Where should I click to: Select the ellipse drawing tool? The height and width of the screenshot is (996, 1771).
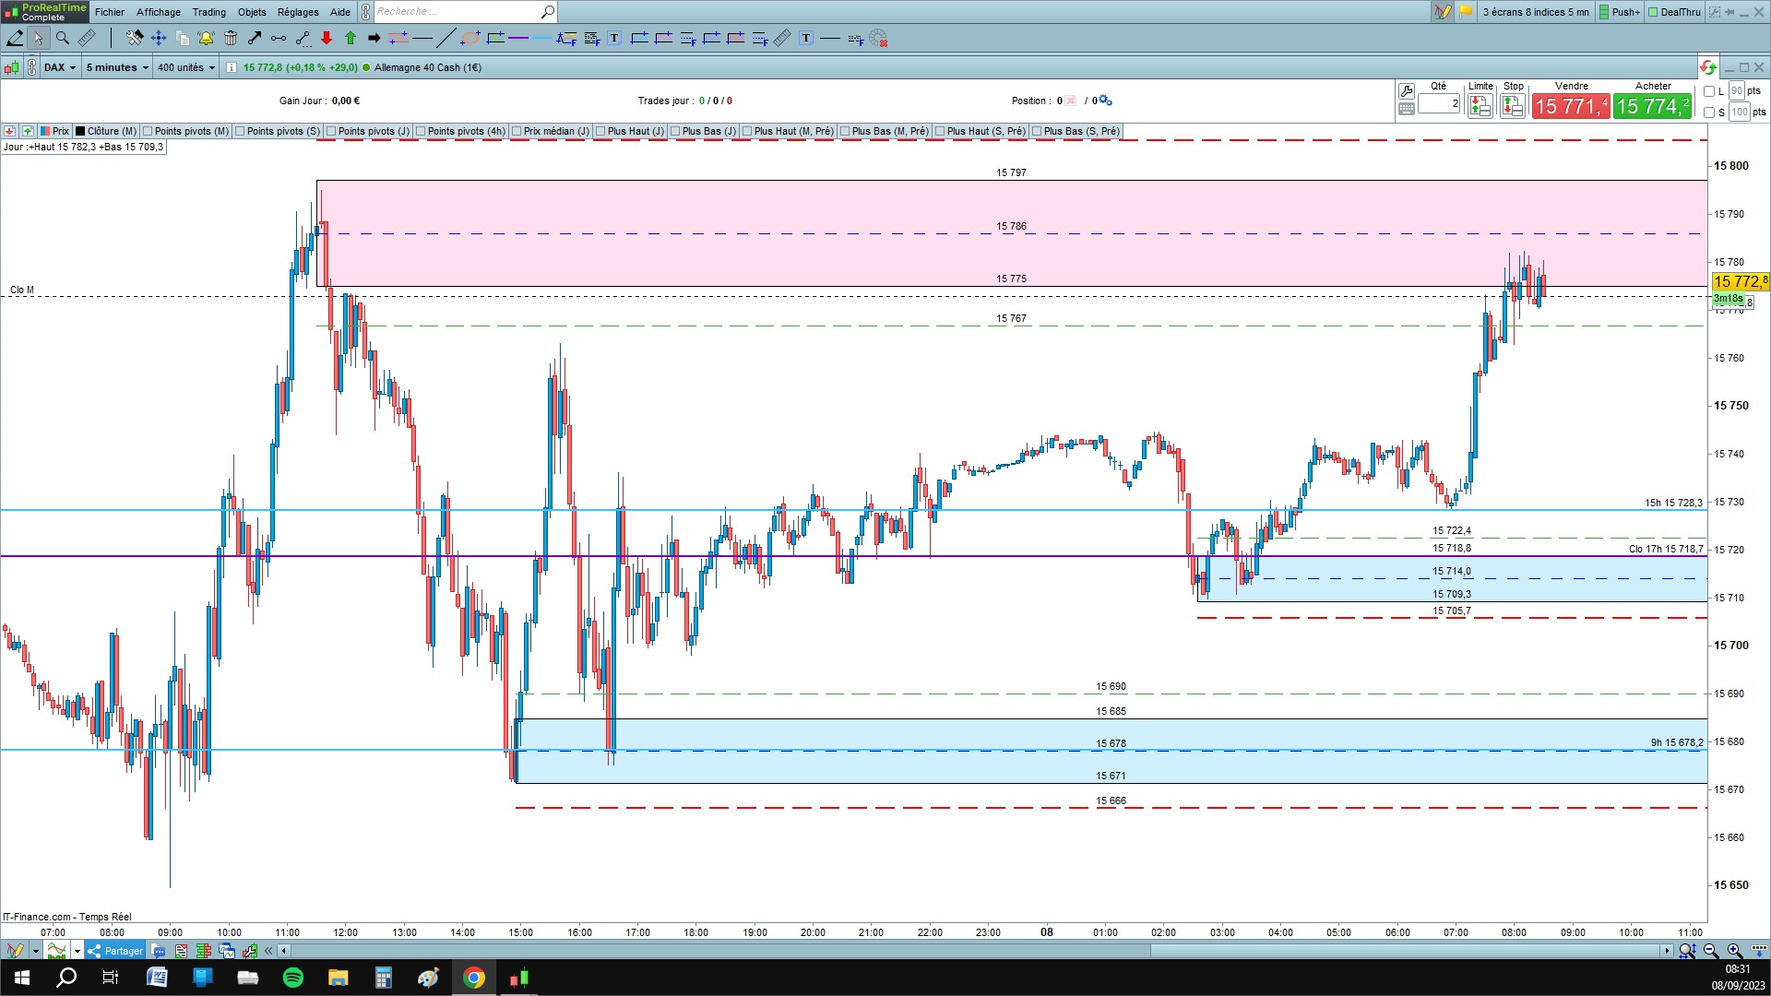[x=469, y=38]
